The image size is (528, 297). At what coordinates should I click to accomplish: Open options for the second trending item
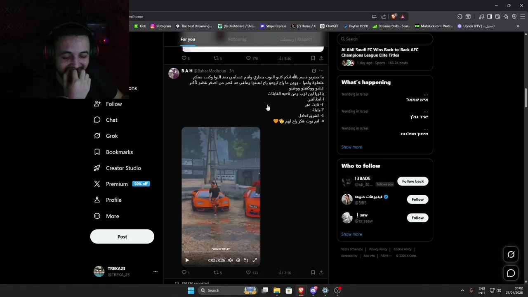click(x=426, y=111)
